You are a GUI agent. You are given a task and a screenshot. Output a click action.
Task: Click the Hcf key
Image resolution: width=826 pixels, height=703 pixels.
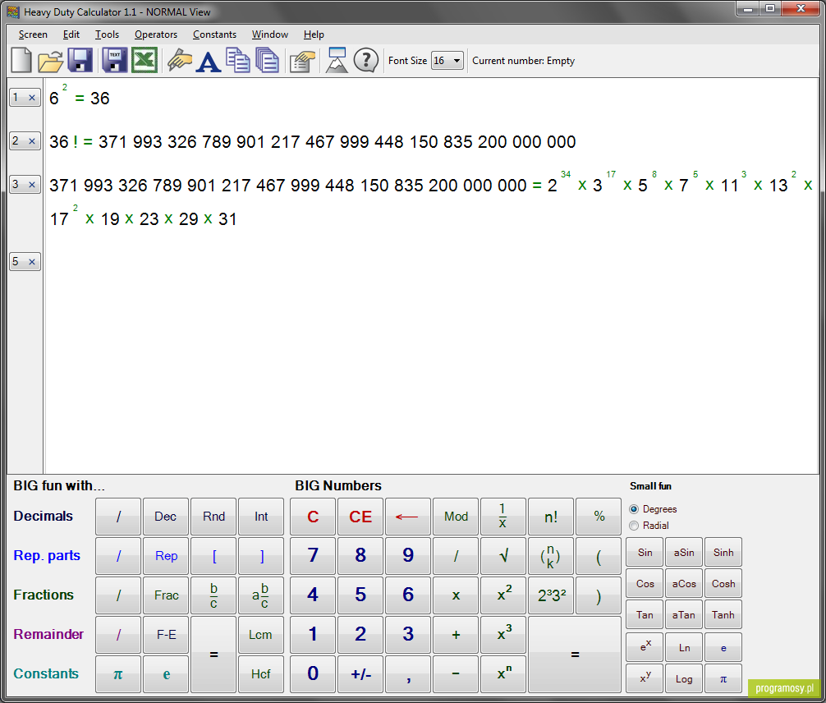pyautogui.click(x=261, y=674)
